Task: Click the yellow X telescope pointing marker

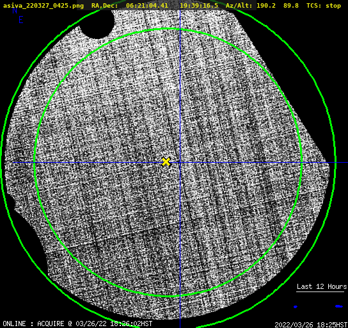Action: 166,162
